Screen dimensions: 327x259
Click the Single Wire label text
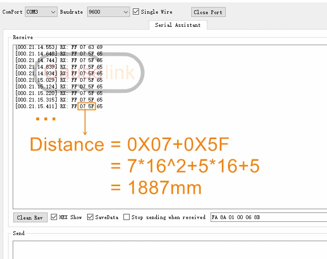pos(156,12)
